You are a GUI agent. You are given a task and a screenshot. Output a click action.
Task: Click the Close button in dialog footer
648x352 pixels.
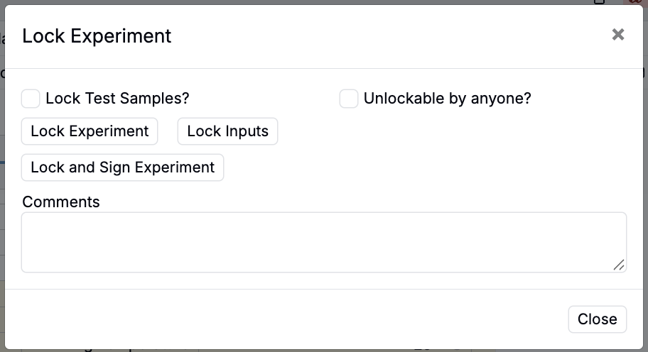click(597, 319)
